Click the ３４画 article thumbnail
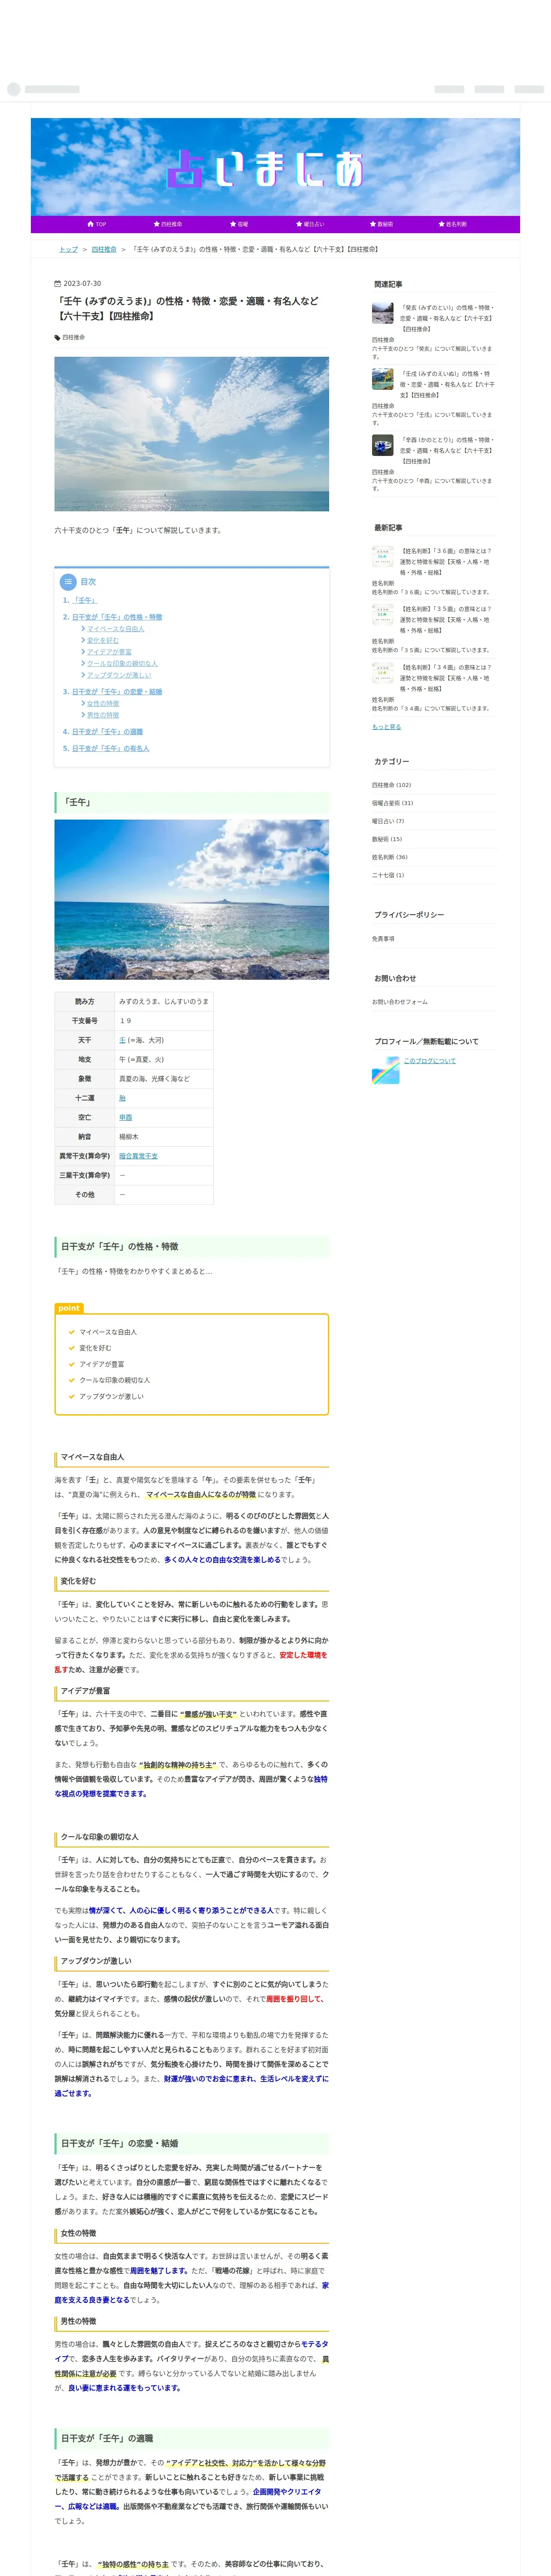 [383, 673]
